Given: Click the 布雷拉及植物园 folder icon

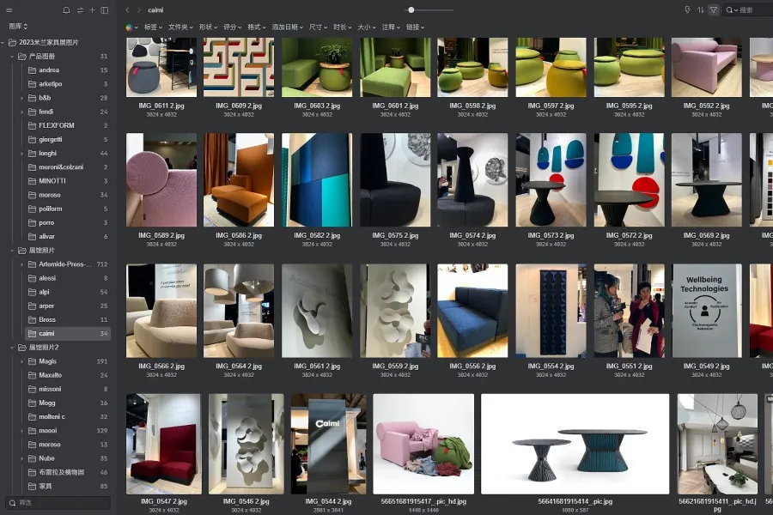Looking at the screenshot, I should point(32,472).
